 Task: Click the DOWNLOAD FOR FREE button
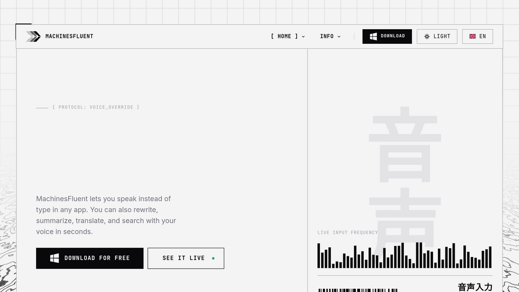coord(90,258)
